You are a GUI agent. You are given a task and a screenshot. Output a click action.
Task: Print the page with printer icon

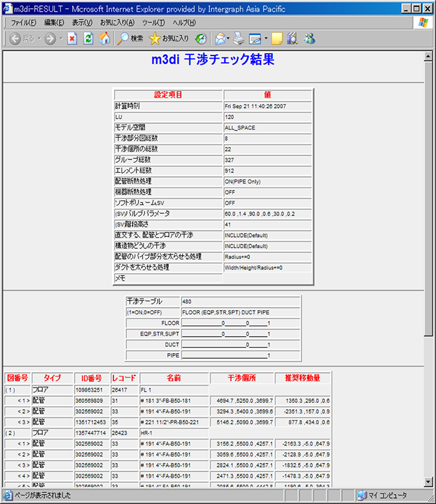[x=240, y=39]
